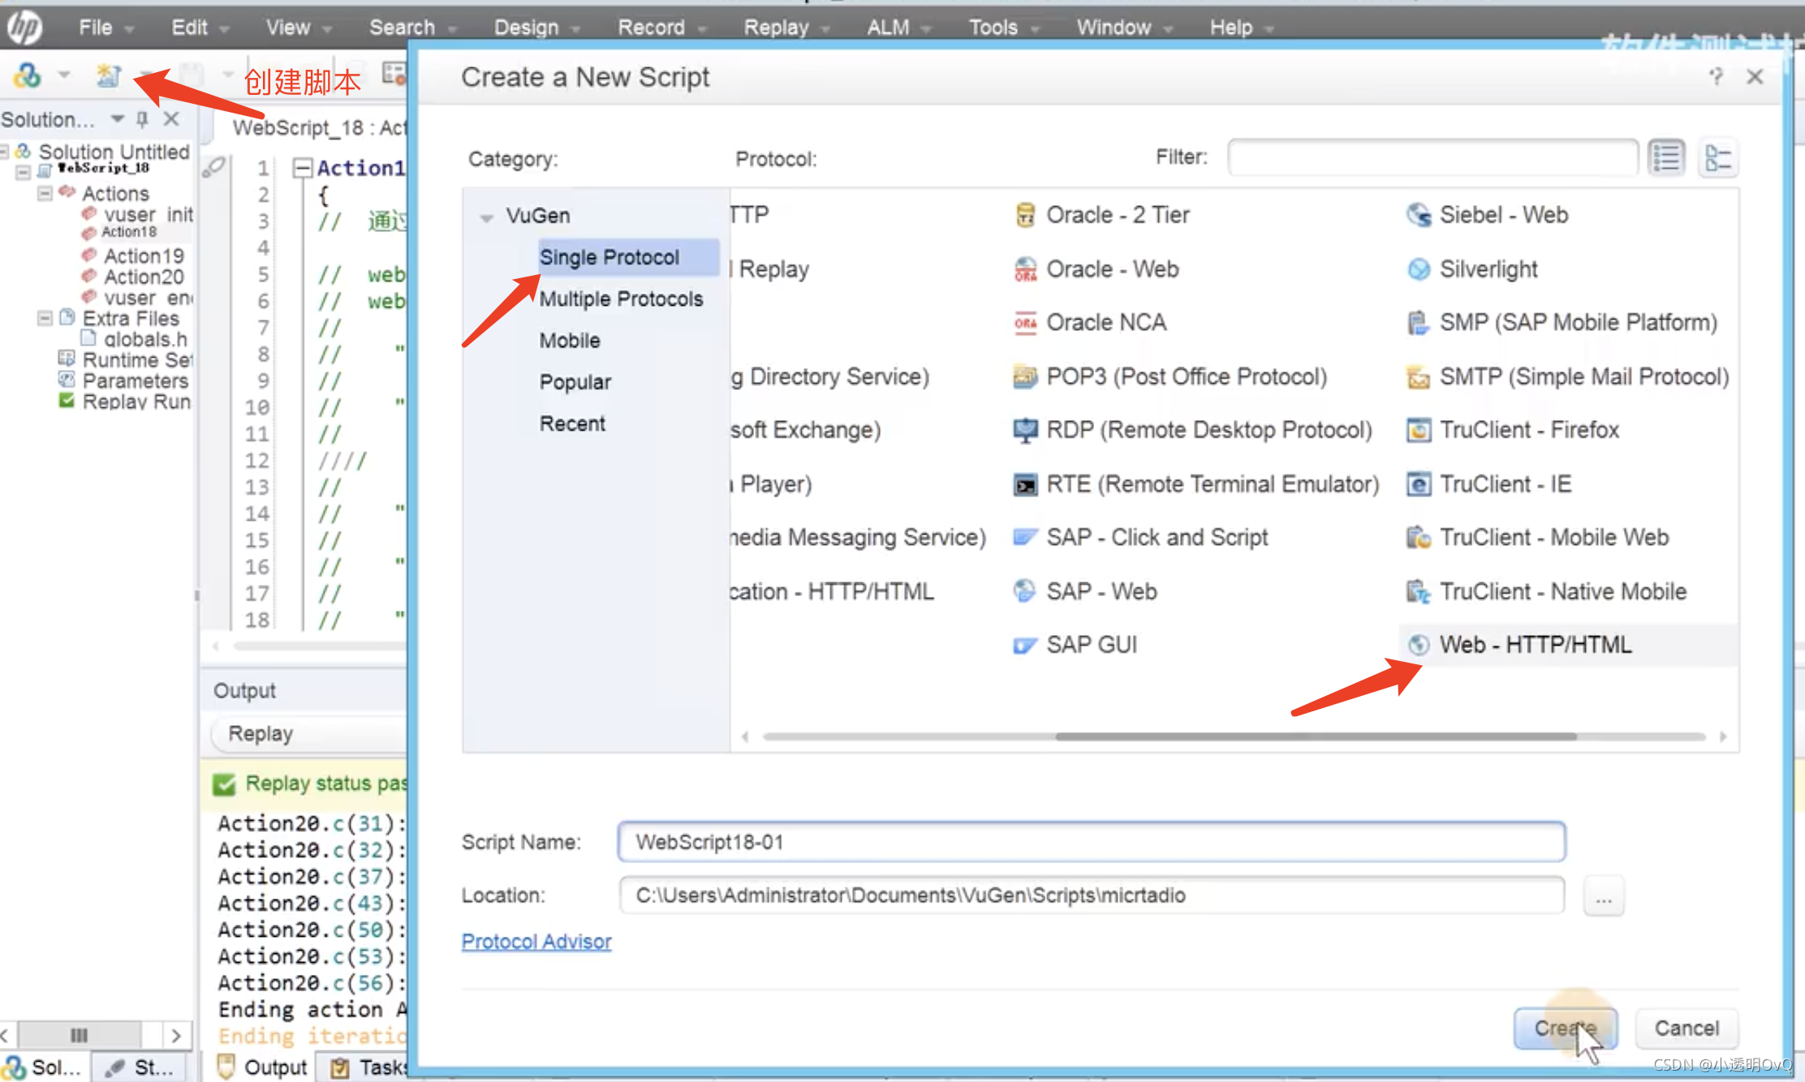Image resolution: width=1805 pixels, height=1082 pixels.
Task: Switch protocol list to tree view icon
Action: coord(1718,157)
